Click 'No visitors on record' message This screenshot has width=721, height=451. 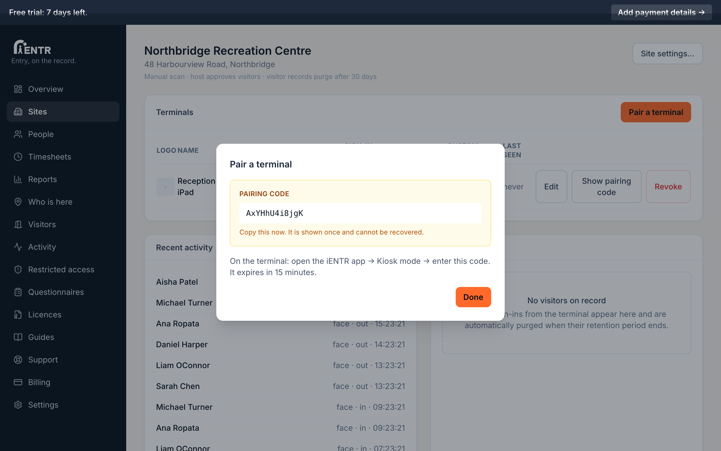coord(566,300)
